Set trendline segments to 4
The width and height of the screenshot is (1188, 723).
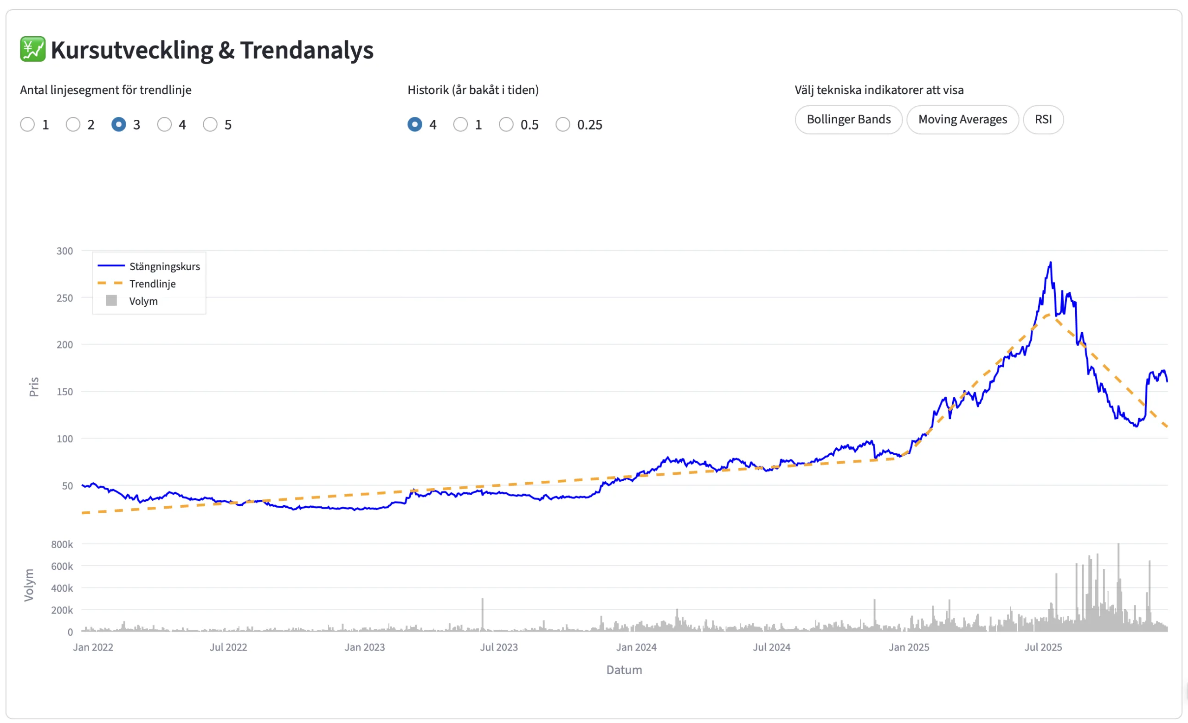tap(164, 125)
